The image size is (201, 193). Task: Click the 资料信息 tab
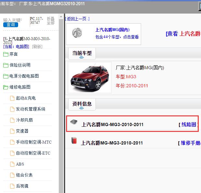click(82, 104)
